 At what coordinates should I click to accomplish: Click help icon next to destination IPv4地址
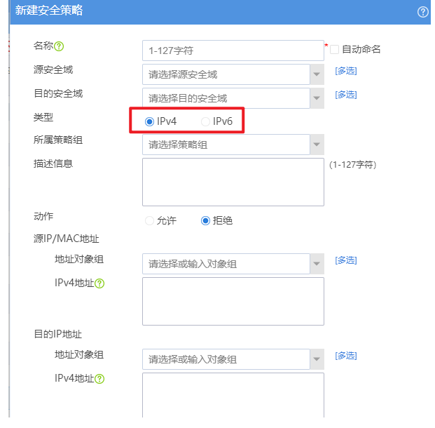coord(99,379)
